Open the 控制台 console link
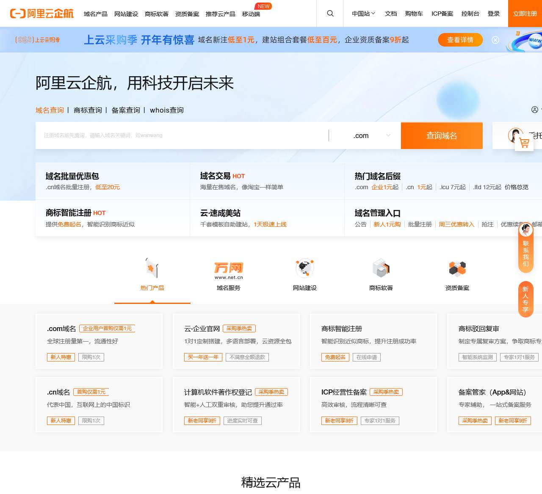This screenshot has height=494, width=542. (x=470, y=14)
